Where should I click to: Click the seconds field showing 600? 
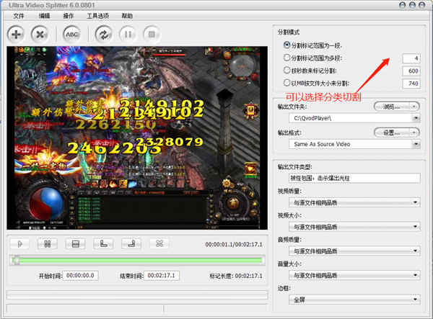pos(411,71)
